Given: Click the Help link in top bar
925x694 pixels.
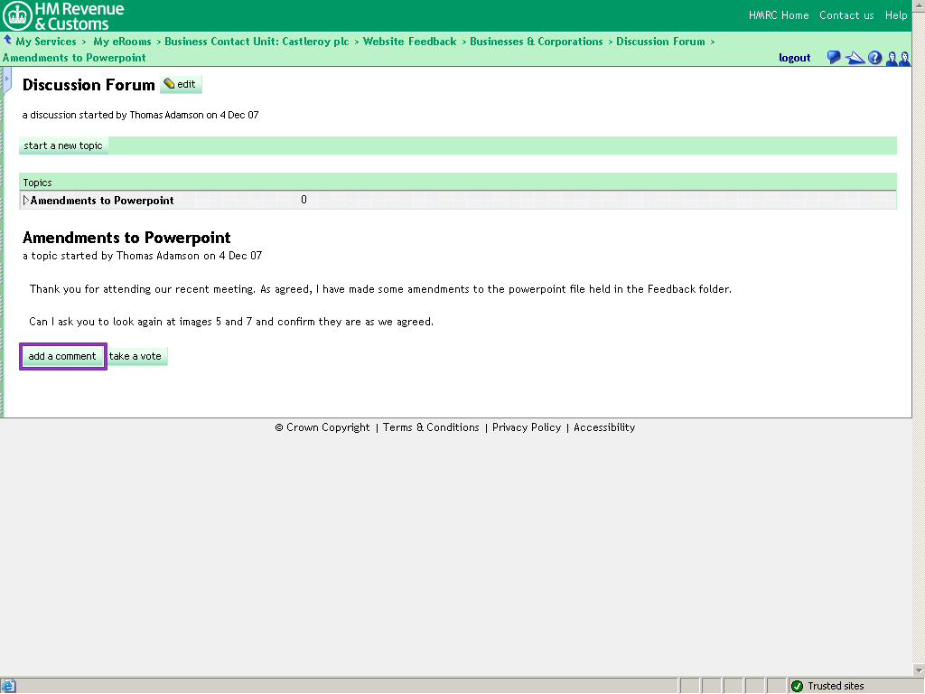Looking at the screenshot, I should [x=896, y=15].
